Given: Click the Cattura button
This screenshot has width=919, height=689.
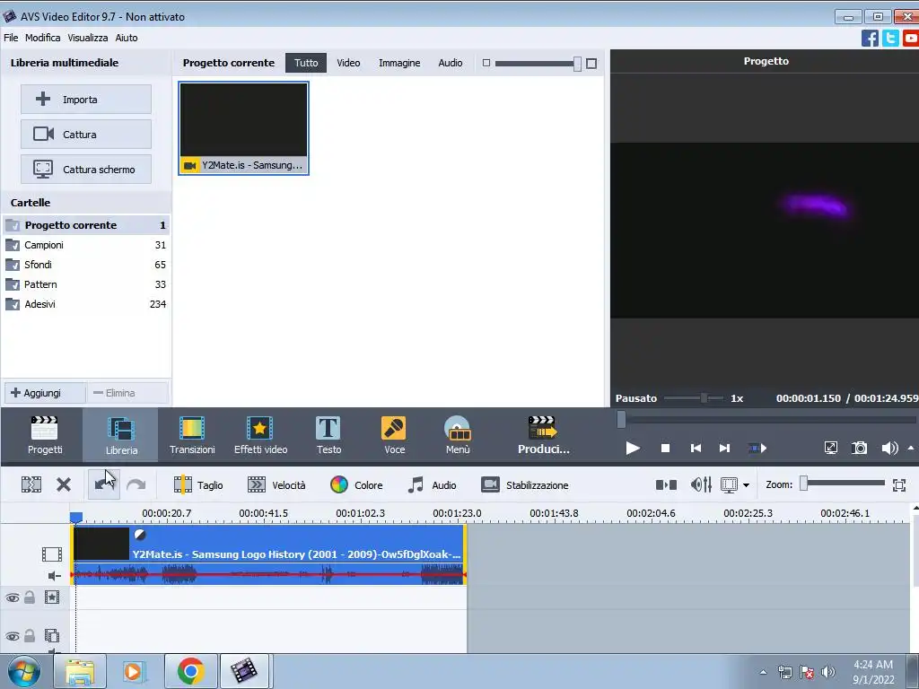Looking at the screenshot, I should (x=86, y=135).
